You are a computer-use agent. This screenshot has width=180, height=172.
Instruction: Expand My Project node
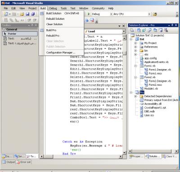[135, 43]
